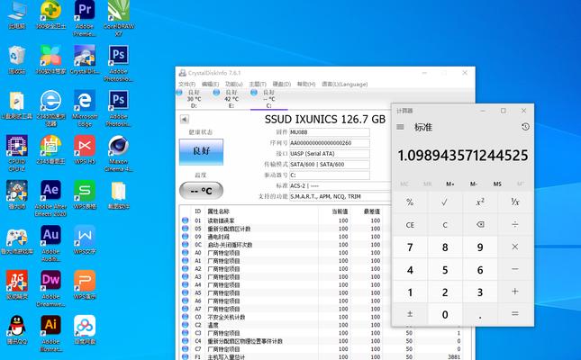This screenshot has height=360, width=581.
Task: Open the 硬盘(D) menu in CrystalDiskInfo
Action: (282, 84)
